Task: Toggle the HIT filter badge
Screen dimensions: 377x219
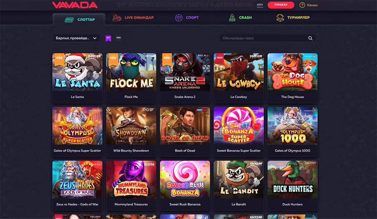Action: [108, 38]
